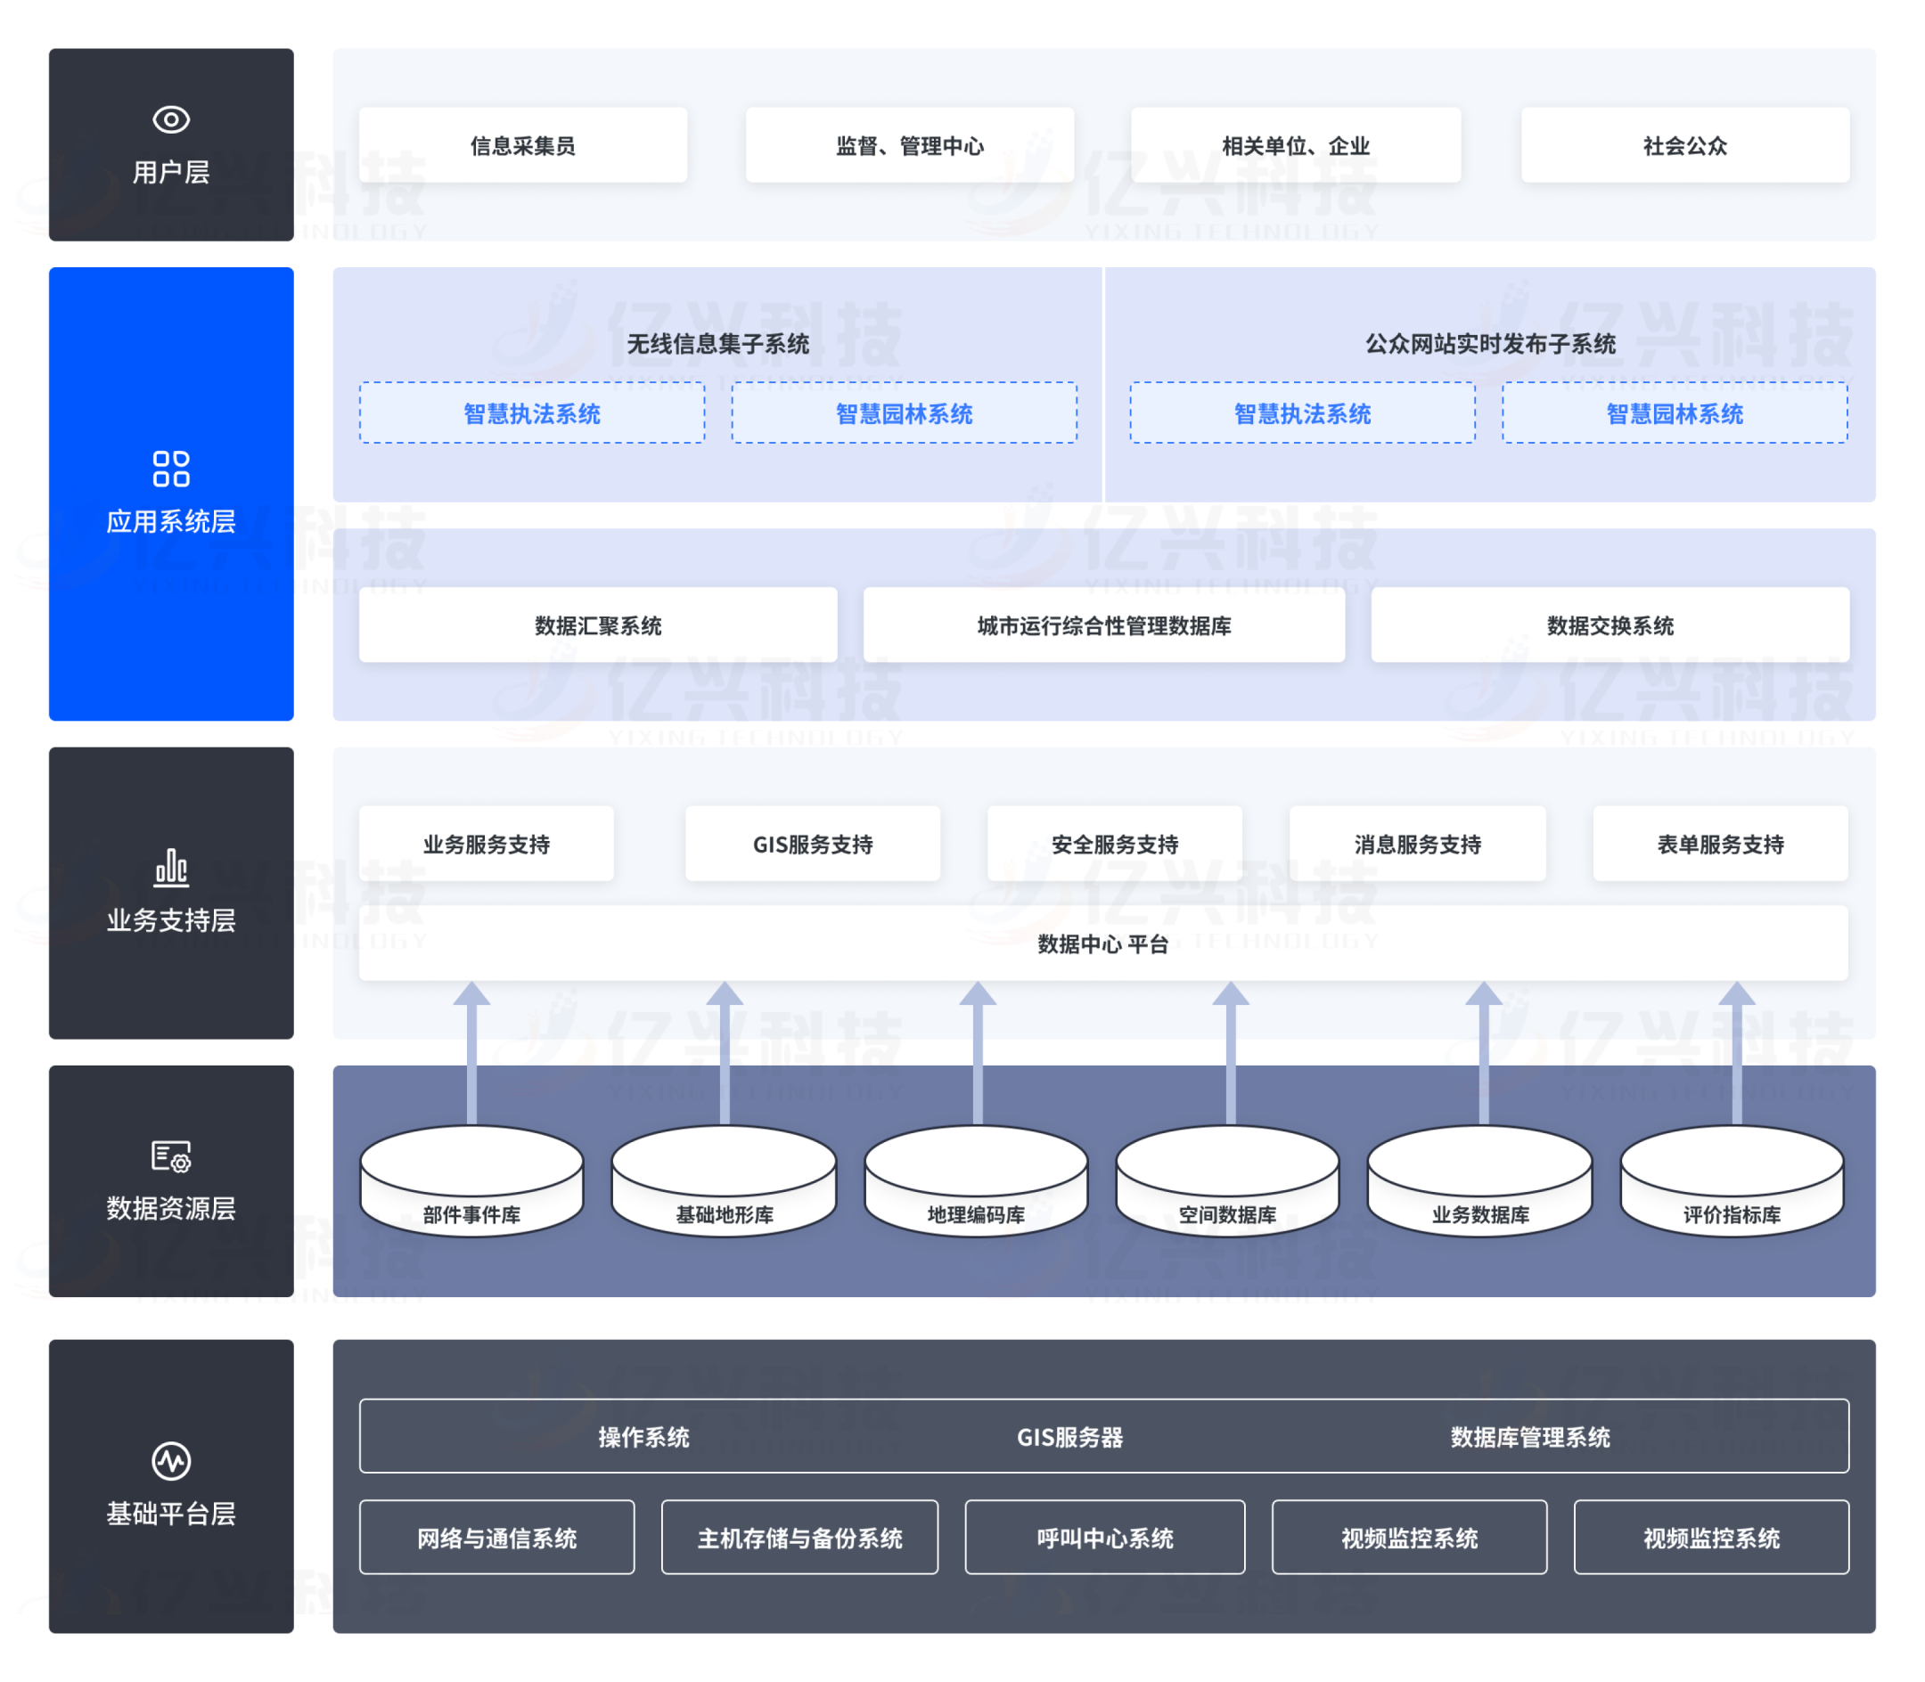
Task: Select the 安全服务支持 box
Action: coord(1115,844)
